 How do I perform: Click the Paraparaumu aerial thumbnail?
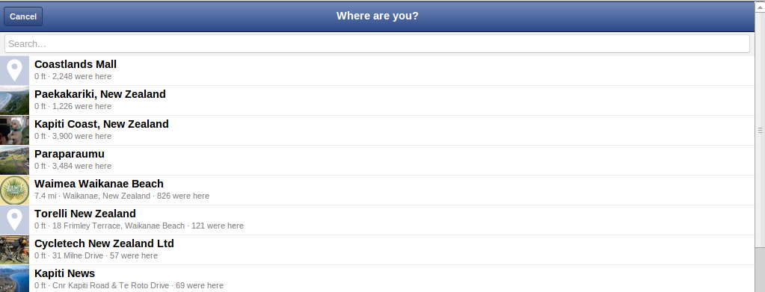pyautogui.click(x=15, y=160)
